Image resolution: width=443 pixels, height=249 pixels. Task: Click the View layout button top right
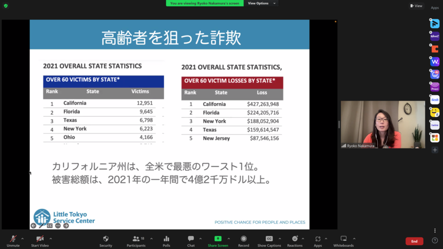click(x=416, y=6)
